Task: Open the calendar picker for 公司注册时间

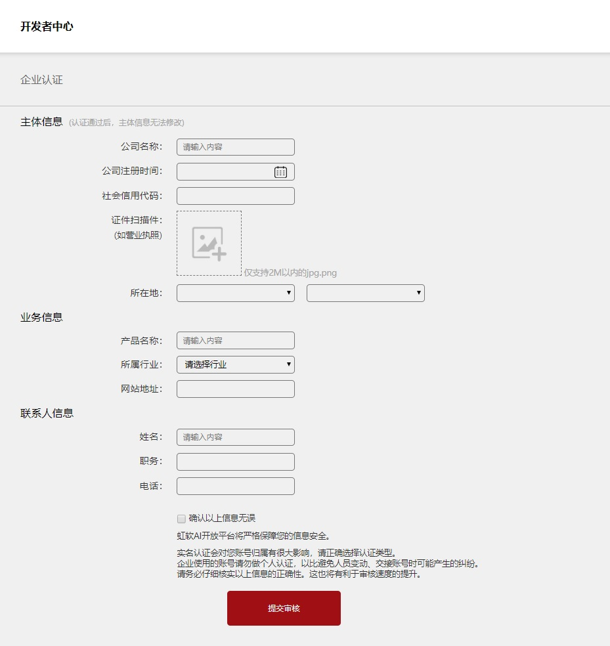Action: point(280,171)
